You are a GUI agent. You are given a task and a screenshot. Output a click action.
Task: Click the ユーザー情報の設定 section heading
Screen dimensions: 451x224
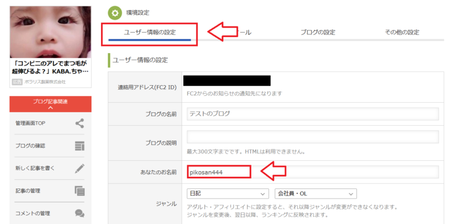coord(140,60)
